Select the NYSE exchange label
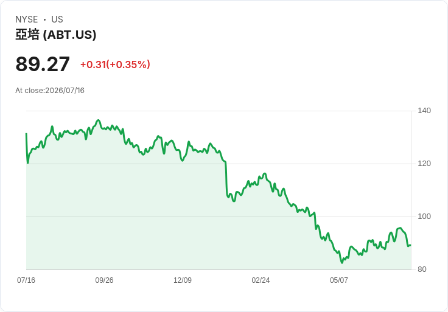Screen dimensions: 448x312 (x=27, y=19)
